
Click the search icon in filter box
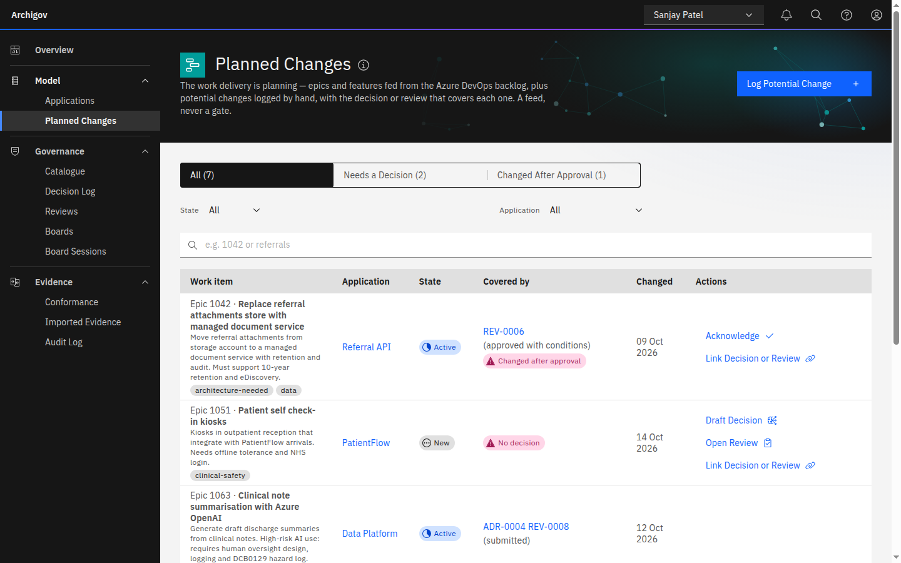coord(193,245)
